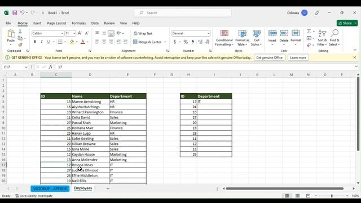The width and height of the screenshot is (361, 203).
Task: Apply Comma Style icon
Action: [x=193, y=42]
